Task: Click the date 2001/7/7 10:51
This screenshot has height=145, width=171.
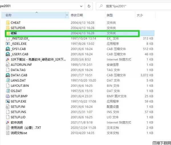Action: coord(82,75)
